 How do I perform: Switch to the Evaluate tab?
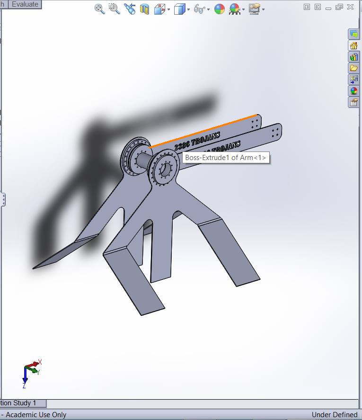(25, 4)
